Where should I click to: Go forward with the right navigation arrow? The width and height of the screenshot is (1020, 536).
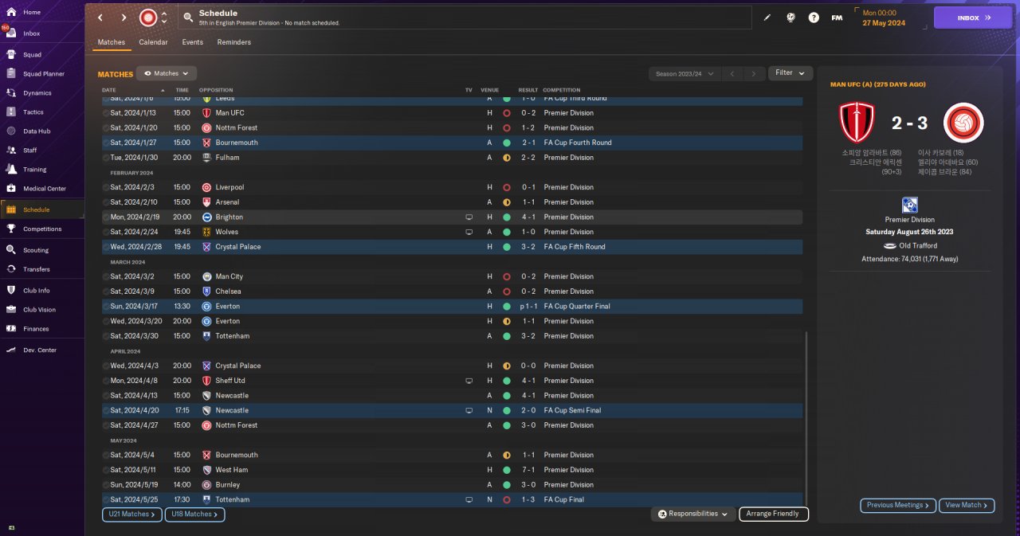coord(124,18)
